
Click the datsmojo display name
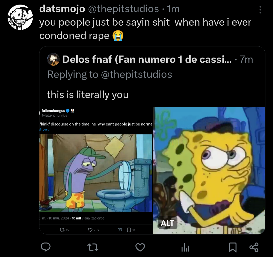point(62,9)
